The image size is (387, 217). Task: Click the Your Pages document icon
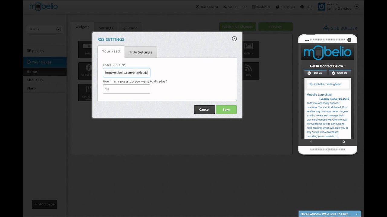pos(29,62)
